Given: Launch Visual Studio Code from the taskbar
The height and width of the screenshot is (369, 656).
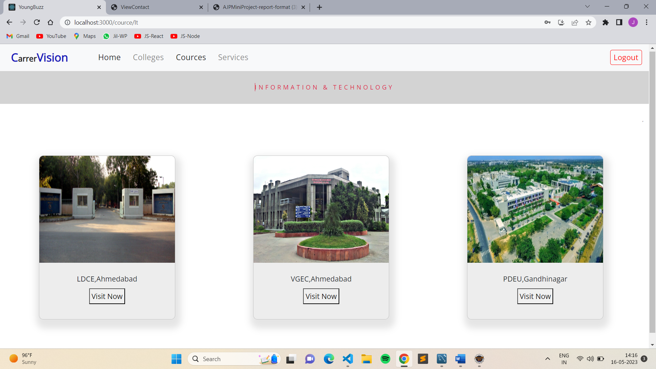Looking at the screenshot, I should point(347,359).
